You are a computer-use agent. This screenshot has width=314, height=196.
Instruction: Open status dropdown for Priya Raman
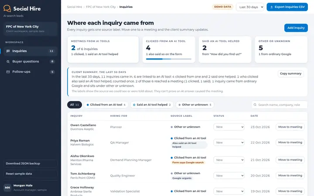229,142
